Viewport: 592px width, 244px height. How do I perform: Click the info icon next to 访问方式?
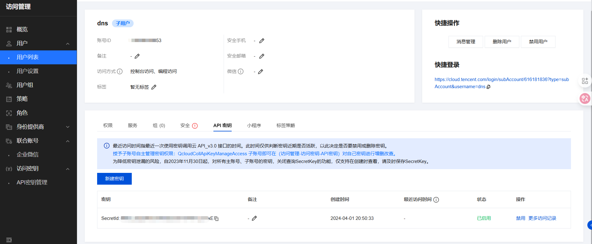[x=120, y=71]
